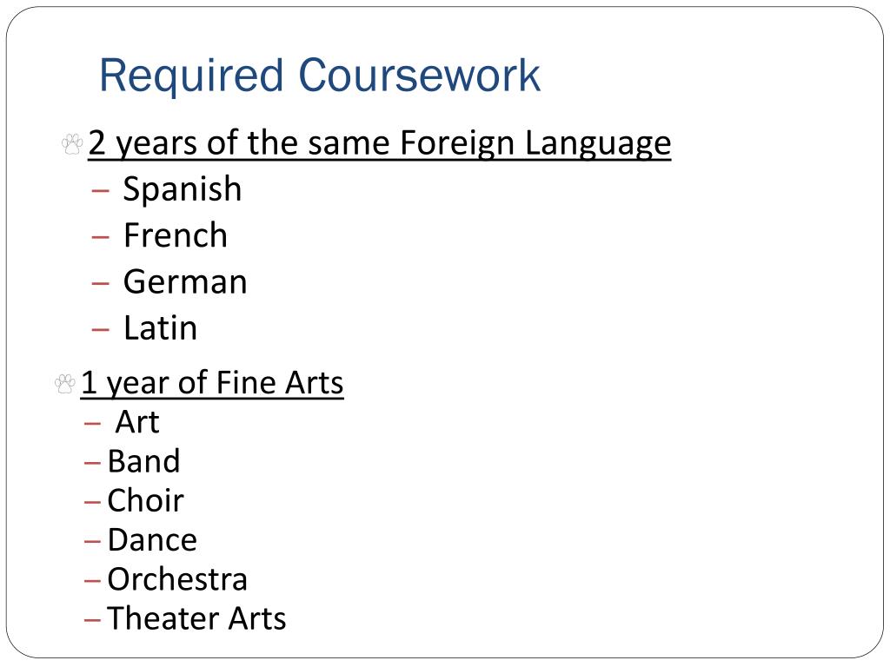Click the red dash before Art
Screen dimensions: 890x667
coord(92,423)
